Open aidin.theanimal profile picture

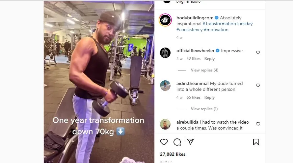[x=165, y=86]
